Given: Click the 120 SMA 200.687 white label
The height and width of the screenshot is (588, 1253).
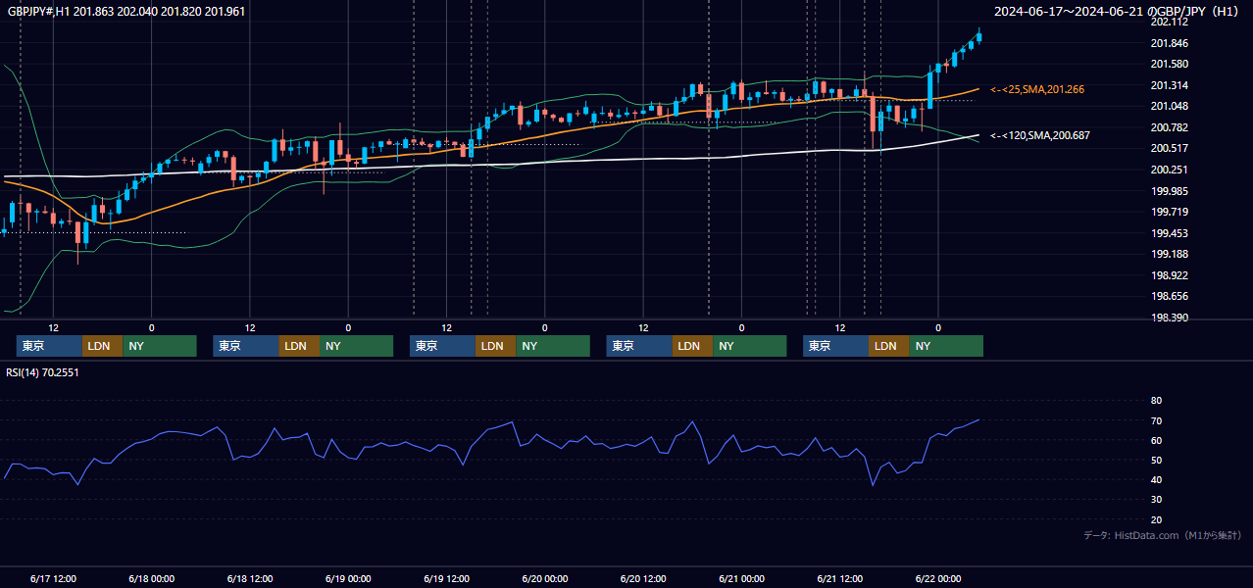Looking at the screenshot, I should tap(1039, 135).
